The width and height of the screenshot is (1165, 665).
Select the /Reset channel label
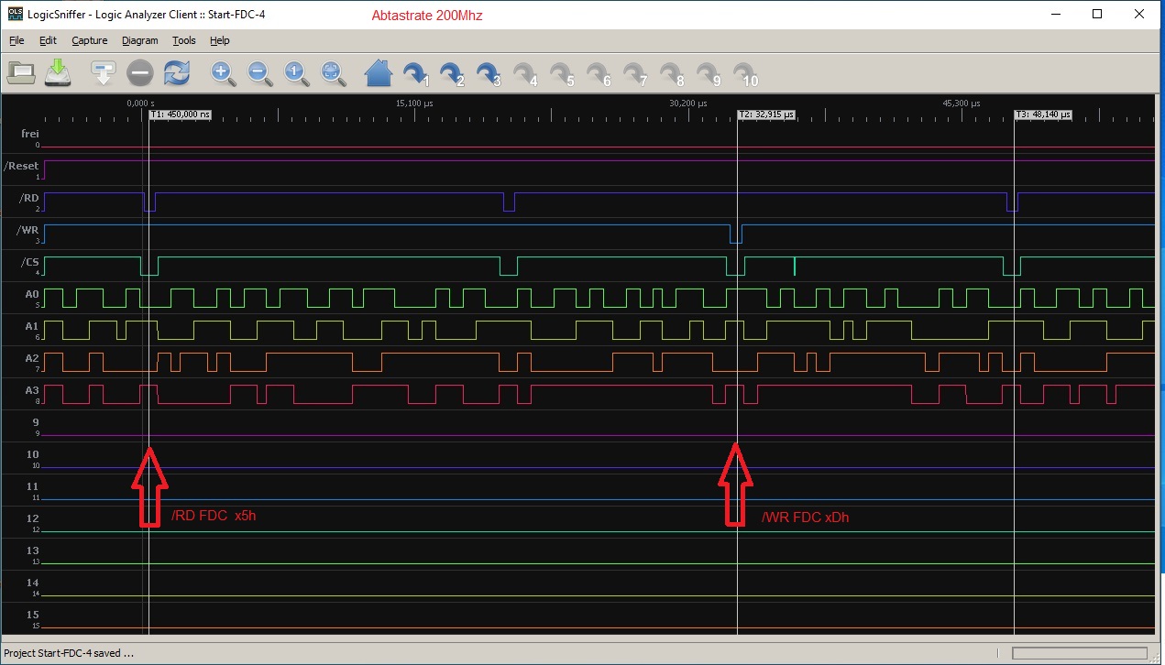[22, 166]
